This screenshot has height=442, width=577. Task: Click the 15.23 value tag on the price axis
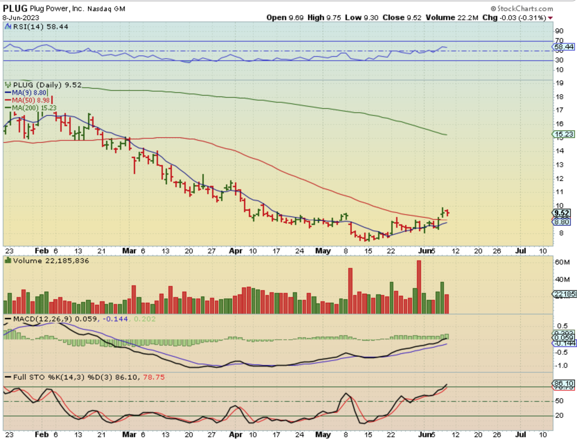[x=563, y=134]
